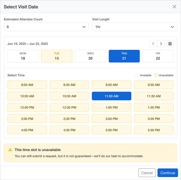This screenshot has height=180, width=181.
Task: Click the Available legend box
Action: pyautogui.click(x=137, y=75)
